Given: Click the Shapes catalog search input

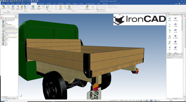Looking at the screenshot, I should point(174,16).
